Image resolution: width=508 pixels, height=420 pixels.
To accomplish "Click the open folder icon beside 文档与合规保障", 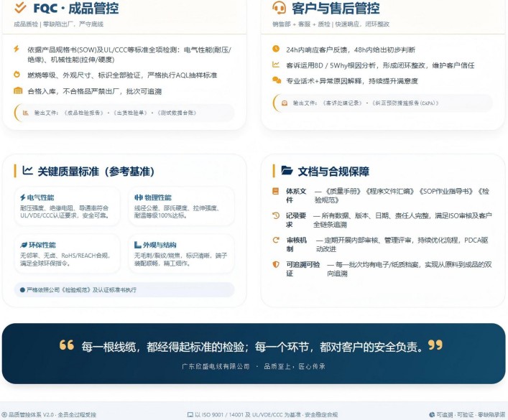I will [287, 171].
